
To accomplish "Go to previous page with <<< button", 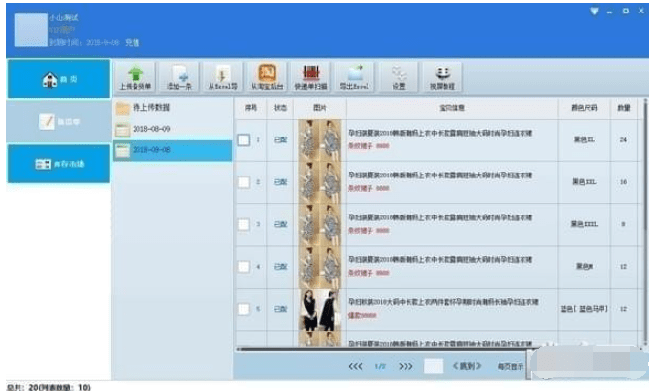I will click(x=355, y=367).
